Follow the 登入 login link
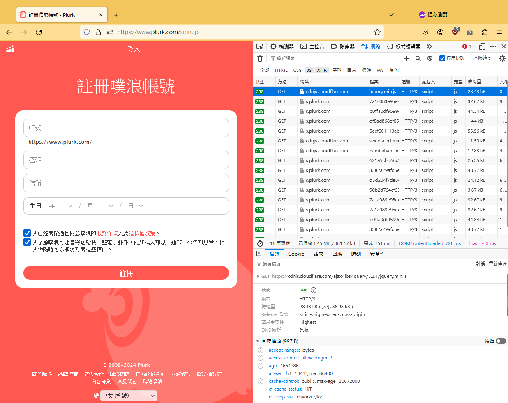The width and height of the screenshot is (508, 403). tap(134, 49)
